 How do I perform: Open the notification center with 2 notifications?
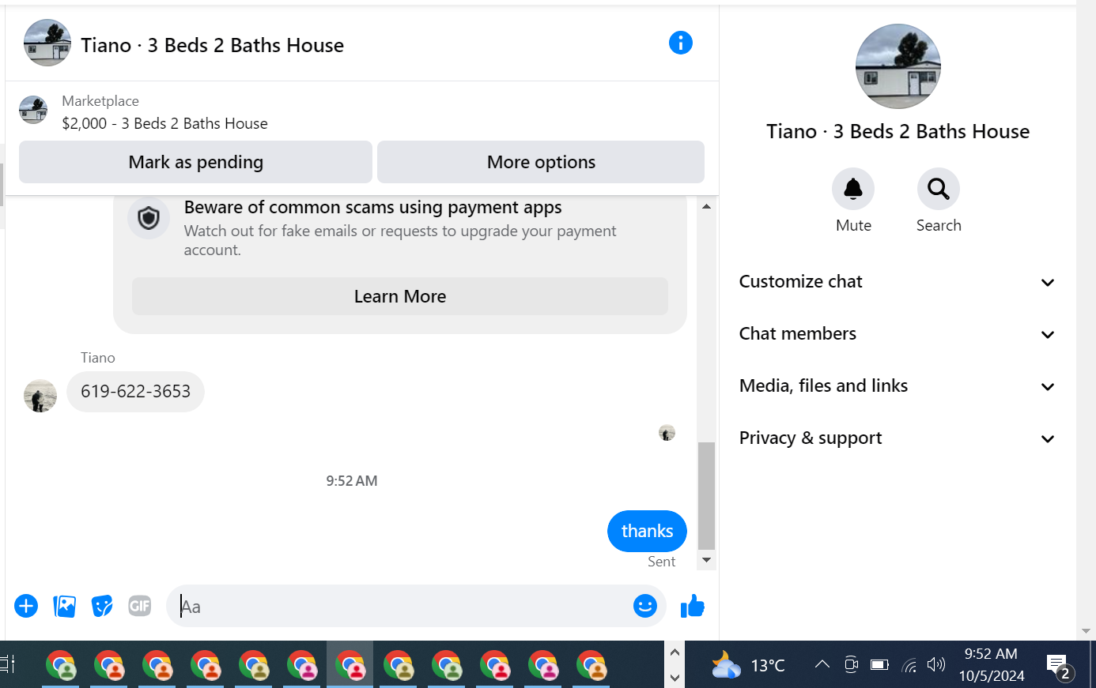1059,665
